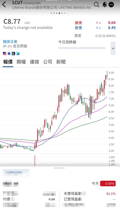Tap the ask price 9.04
The height and width of the screenshot is (209, 120).
(112, 23)
